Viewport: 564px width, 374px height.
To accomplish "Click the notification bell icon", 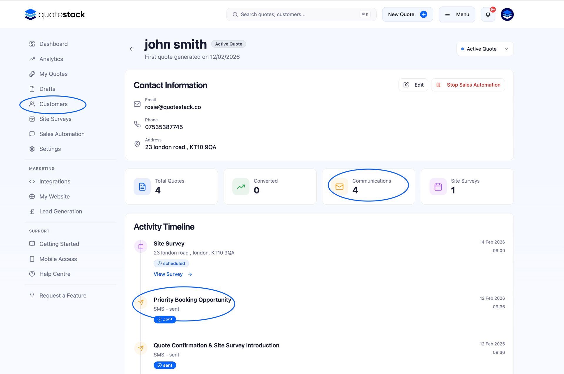I will coord(488,14).
